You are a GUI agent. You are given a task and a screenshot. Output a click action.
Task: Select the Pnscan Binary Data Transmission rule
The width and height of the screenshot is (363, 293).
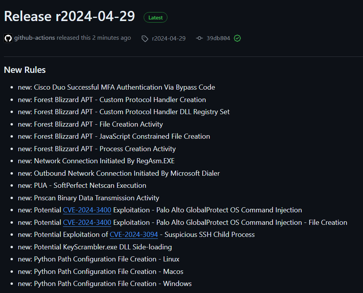(88, 198)
